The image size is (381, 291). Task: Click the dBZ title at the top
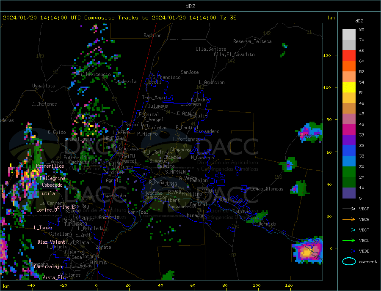point(190,6)
